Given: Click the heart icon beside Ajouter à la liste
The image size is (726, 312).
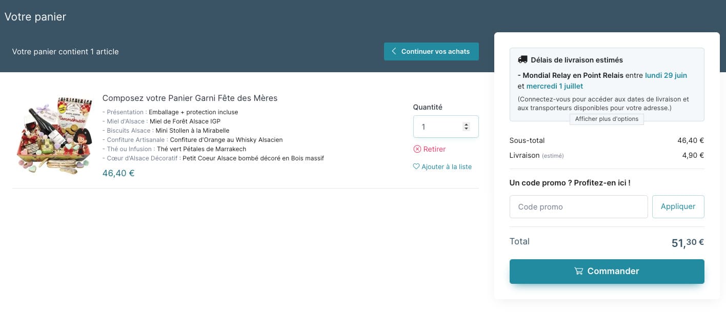Looking at the screenshot, I should 416,167.
